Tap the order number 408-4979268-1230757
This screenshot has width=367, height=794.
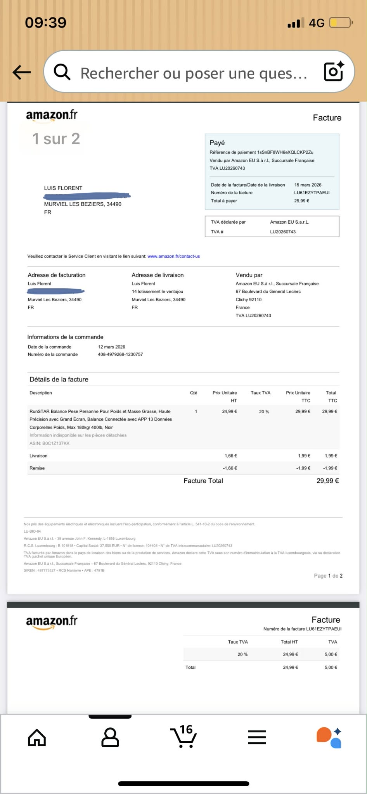click(120, 354)
